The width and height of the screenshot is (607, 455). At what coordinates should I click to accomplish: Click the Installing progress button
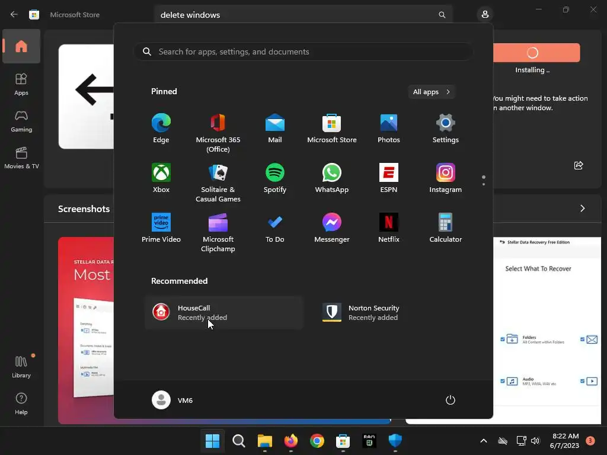click(536, 53)
